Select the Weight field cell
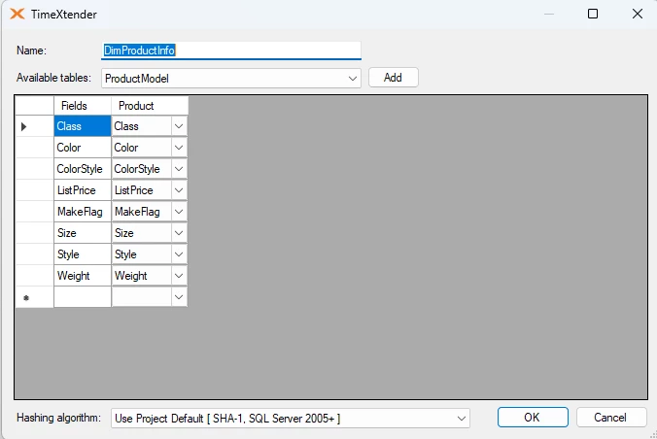657x439 pixels. (x=83, y=276)
